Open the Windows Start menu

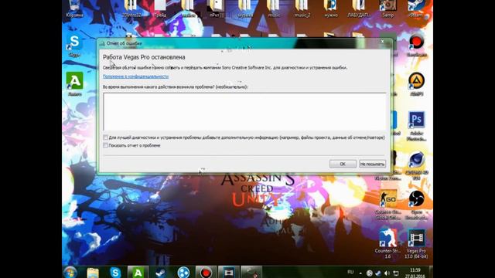tap(70, 273)
